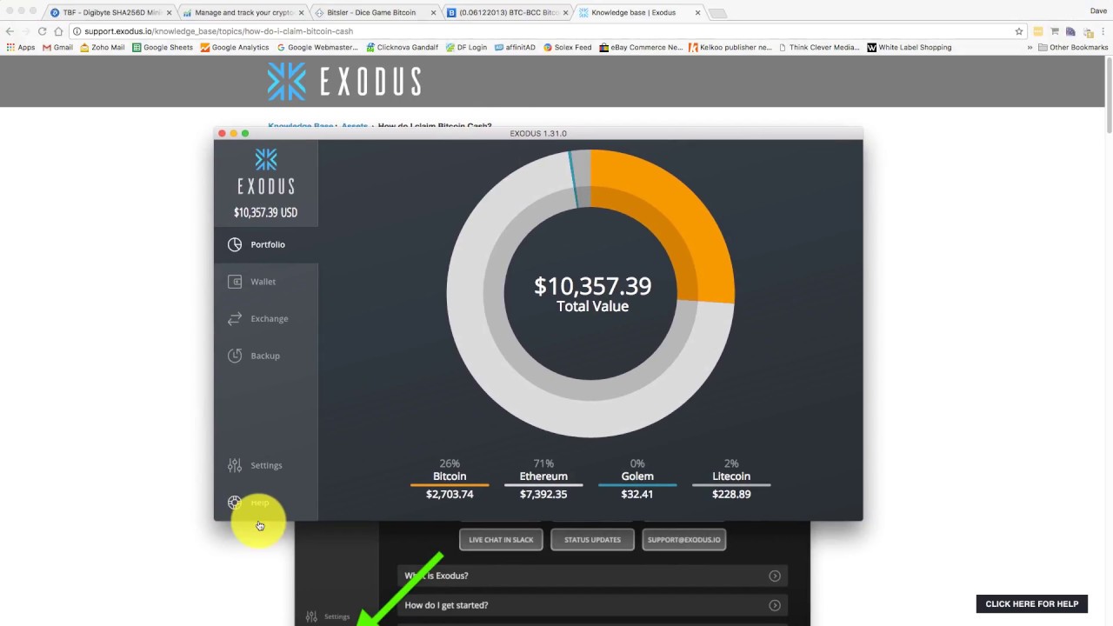Image resolution: width=1113 pixels, height=626 pixels.
Task: Open the Backup clock icon
Action: (235, 356)
